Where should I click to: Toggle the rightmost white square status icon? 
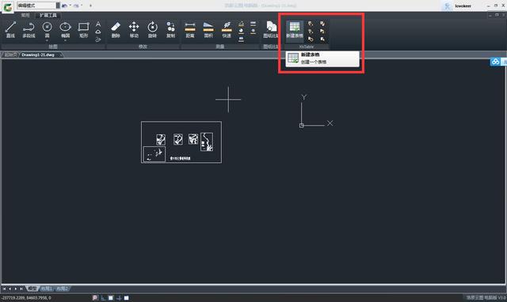pos(127,298)
